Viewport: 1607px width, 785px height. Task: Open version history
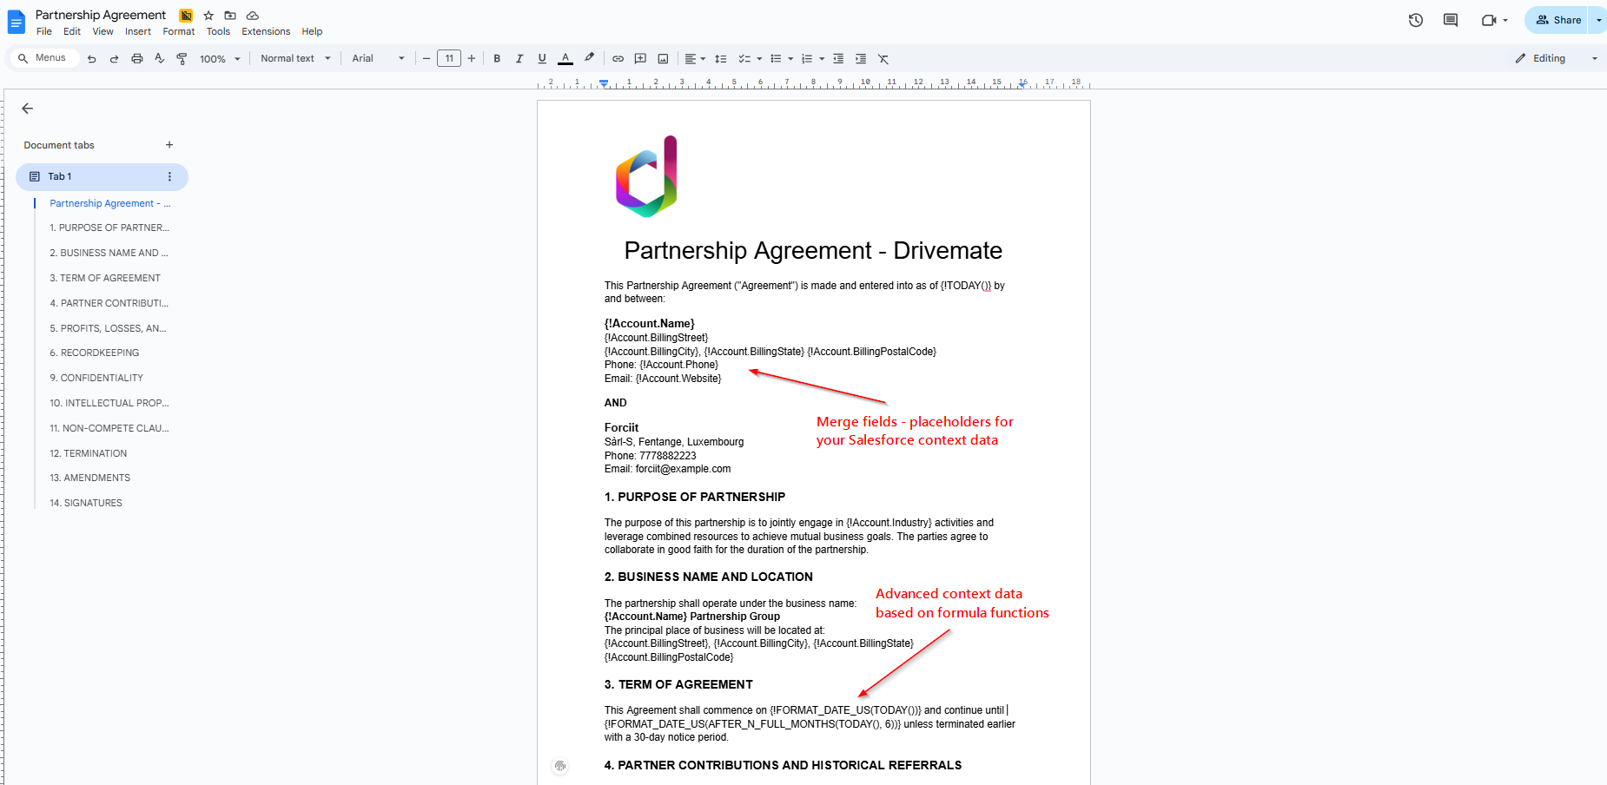(1415, 19)
